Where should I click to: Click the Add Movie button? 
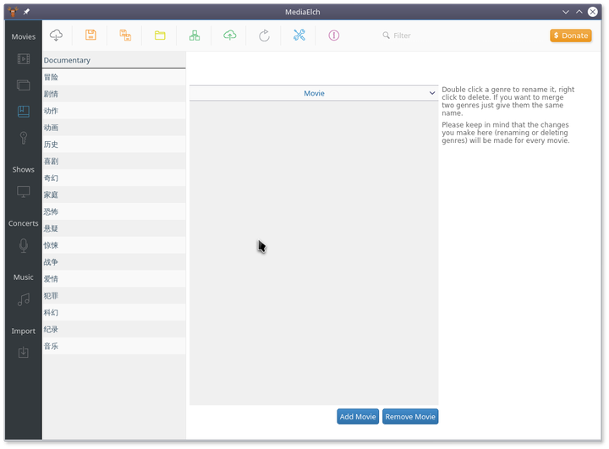pos(358,417)
